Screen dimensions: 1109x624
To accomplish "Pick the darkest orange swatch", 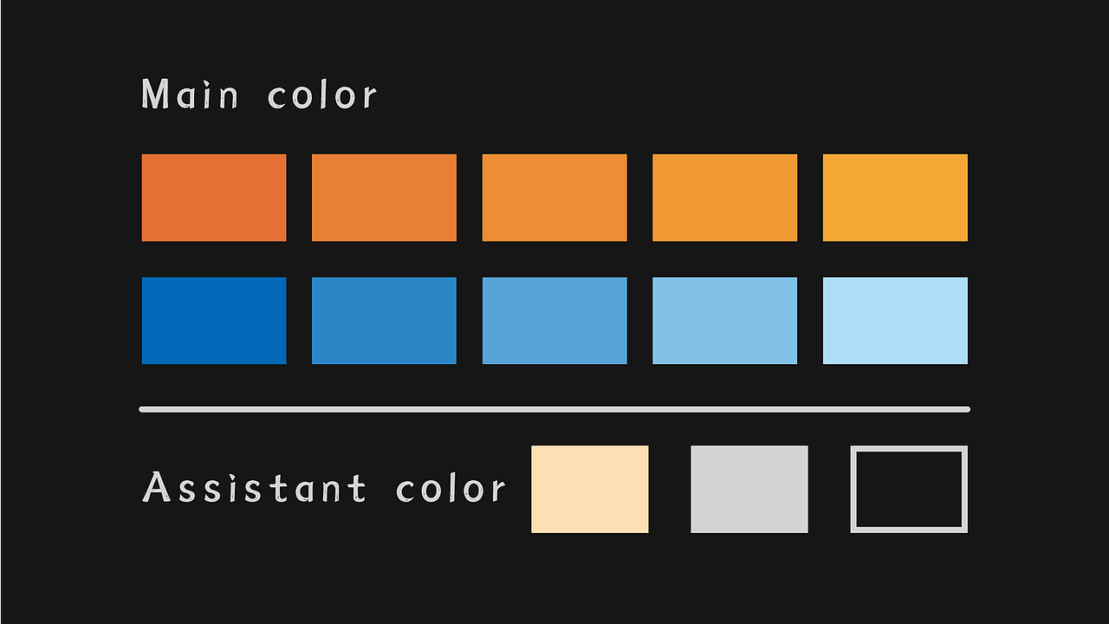I will 214,198.
